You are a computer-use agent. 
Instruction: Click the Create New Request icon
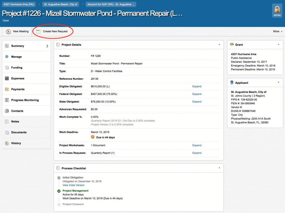point(38,31)
